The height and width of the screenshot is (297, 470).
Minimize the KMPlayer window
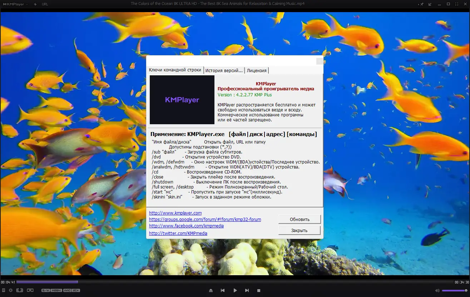coord(439,4)
